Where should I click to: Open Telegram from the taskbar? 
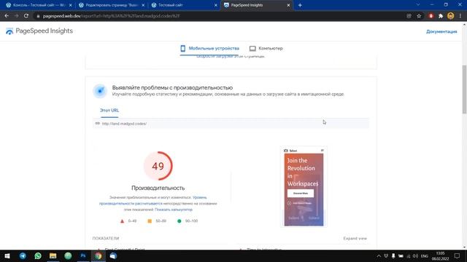(x=23, y=256)
